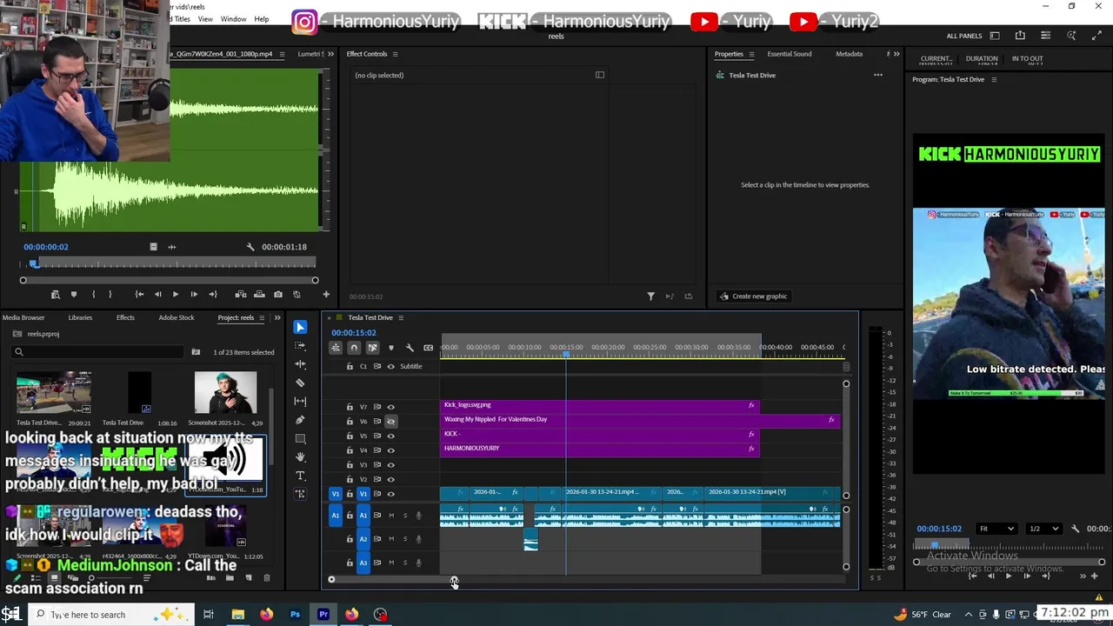
Task: Click the Project panel search field
Action: click(99, 352)
